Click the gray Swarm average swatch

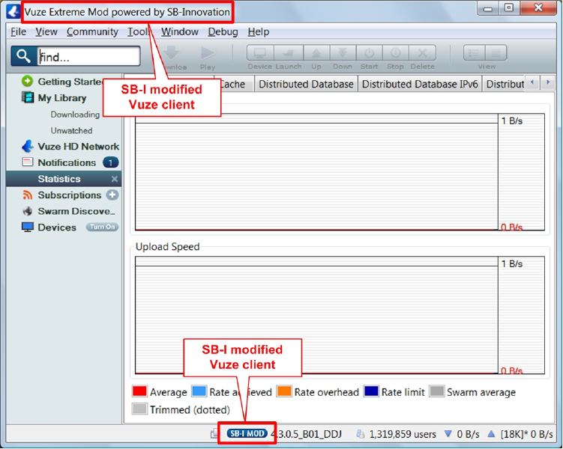(437, 391)
